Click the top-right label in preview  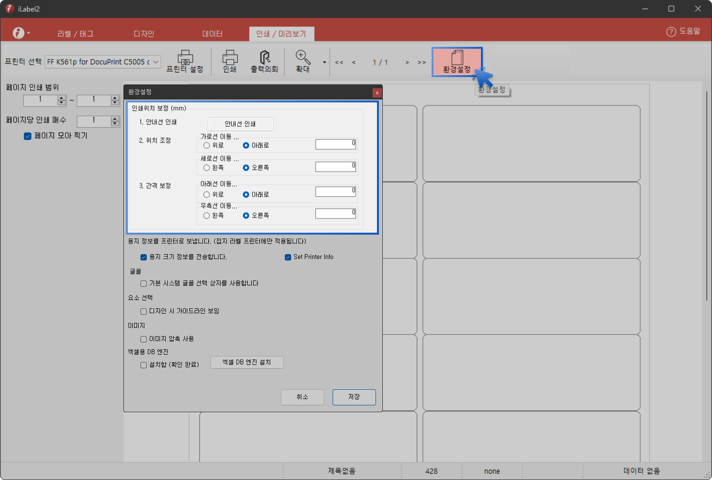[532, 143]
